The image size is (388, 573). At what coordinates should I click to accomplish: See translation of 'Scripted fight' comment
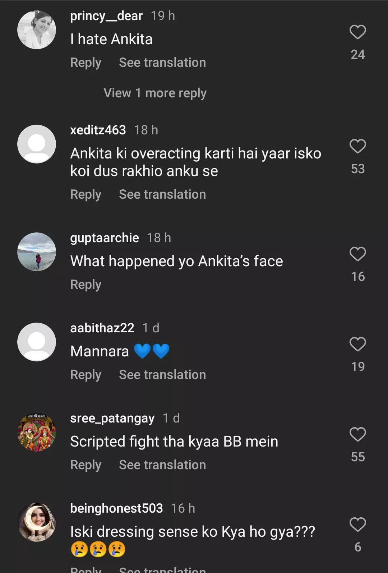162,465
